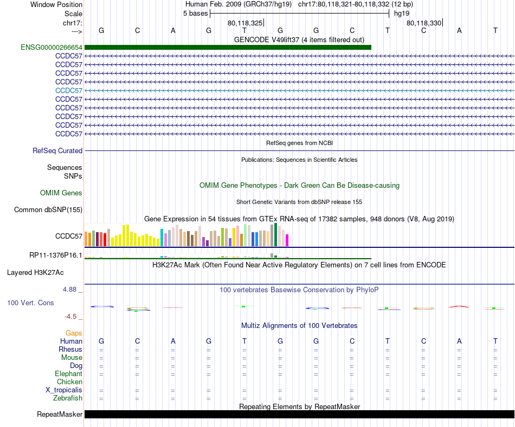This screenshot has height=427, width=515.
Task: Open the ENSG00000266654 gene label
Action: click(x=51, y=47)
